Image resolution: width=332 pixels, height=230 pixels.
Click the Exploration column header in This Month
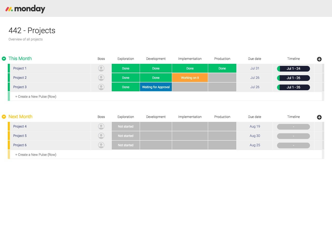[x=126, y=59]
